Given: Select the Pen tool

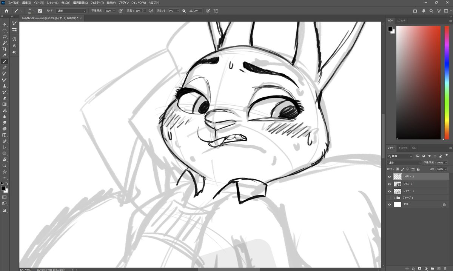Looking at the screenshot, I should tap(5, 141).
